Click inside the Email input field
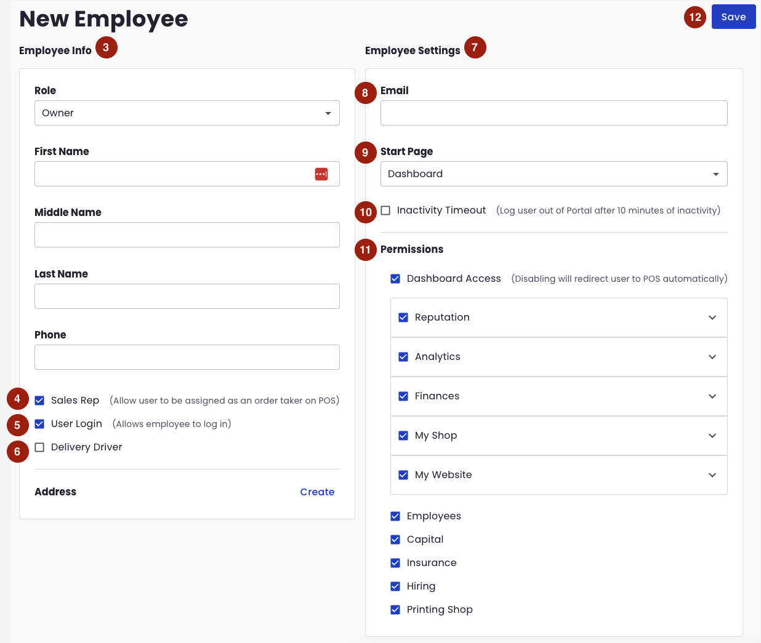Image resolution: width=761 pixels, height=643 pixels. coord(554,113)
